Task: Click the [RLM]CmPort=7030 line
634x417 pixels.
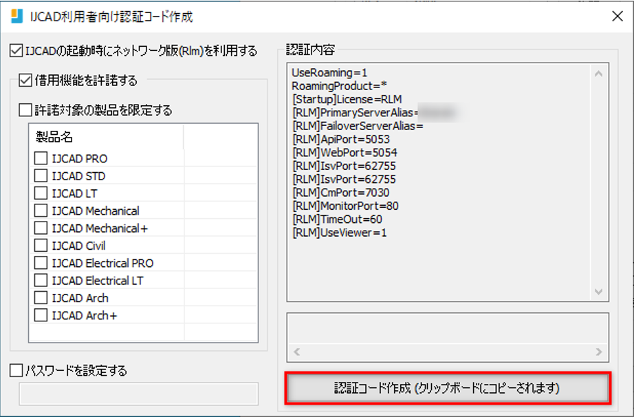Action: pos(340,193)
